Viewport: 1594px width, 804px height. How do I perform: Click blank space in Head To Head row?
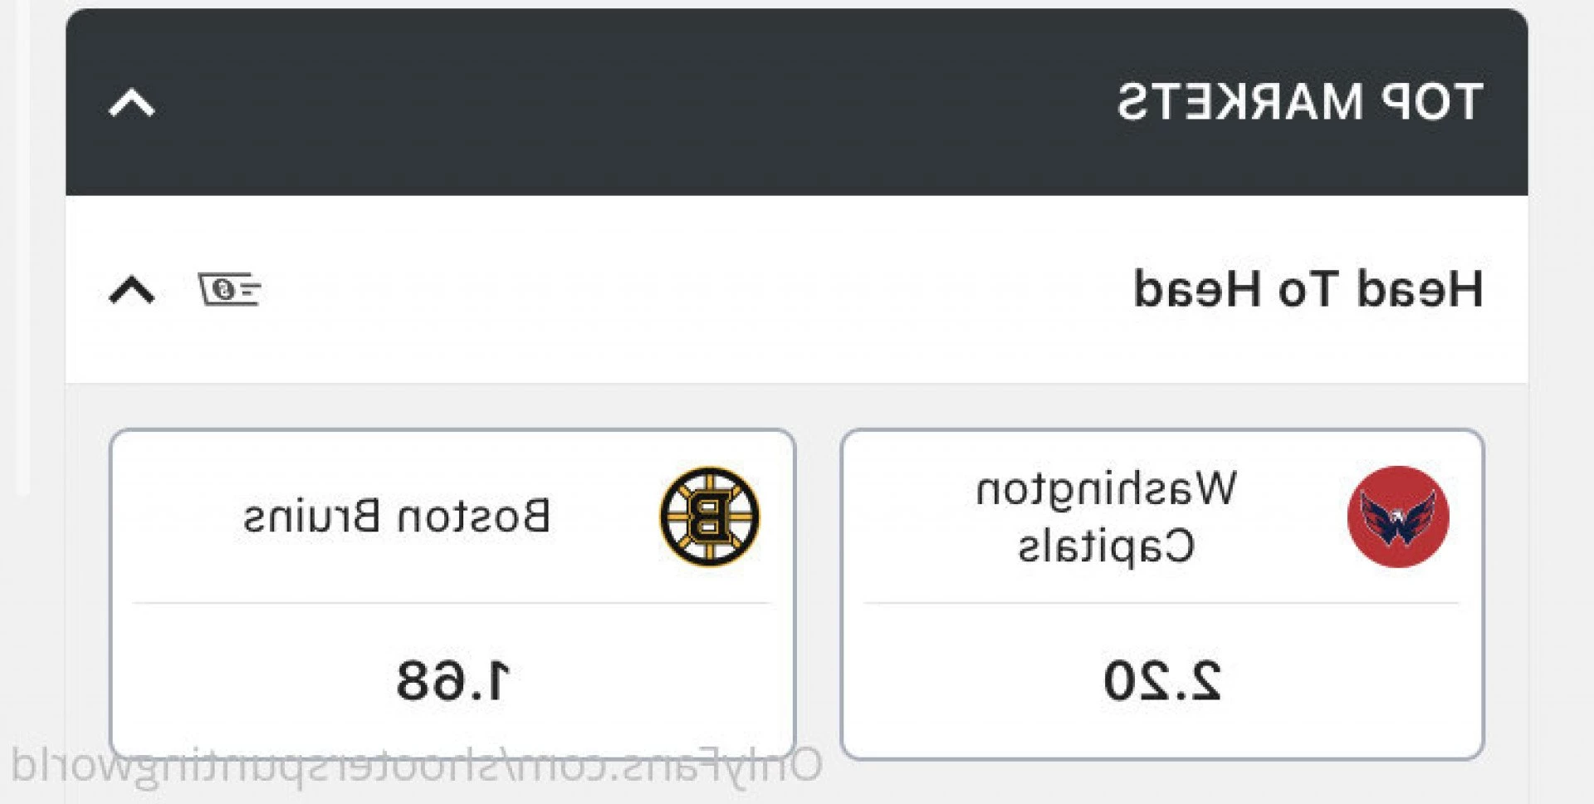(x=697, y=289)
